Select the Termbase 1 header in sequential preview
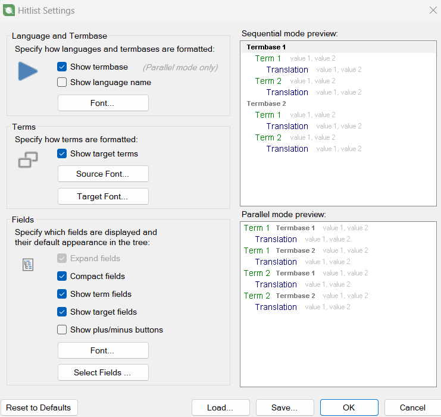This screenshot has width=441, height=417. click(x=338, y=47)
